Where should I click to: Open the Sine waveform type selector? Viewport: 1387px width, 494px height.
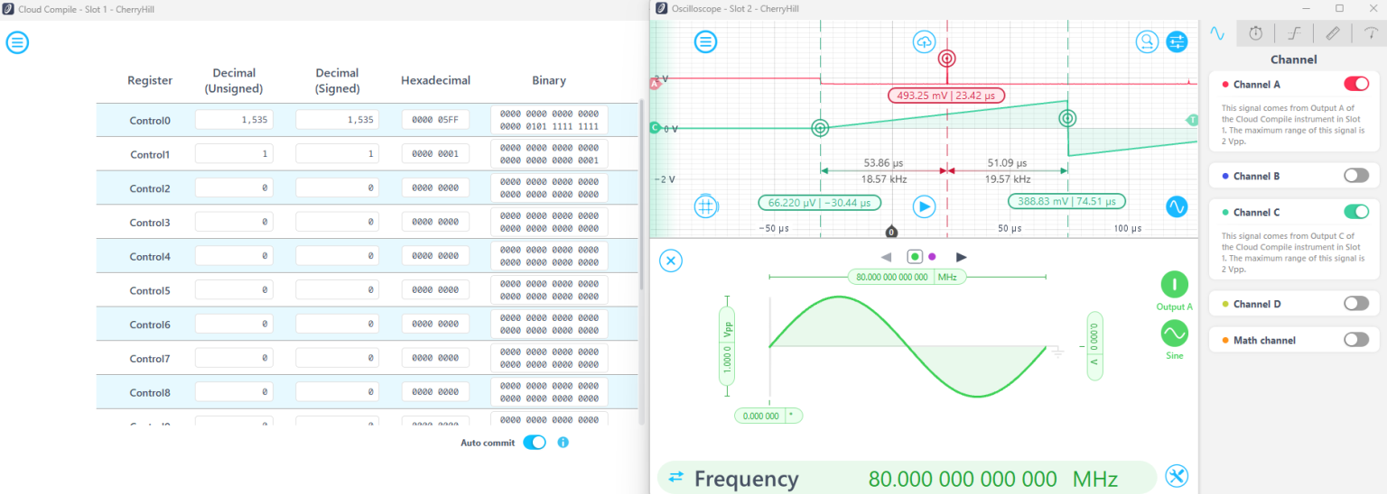click(x=1174, y=334)
